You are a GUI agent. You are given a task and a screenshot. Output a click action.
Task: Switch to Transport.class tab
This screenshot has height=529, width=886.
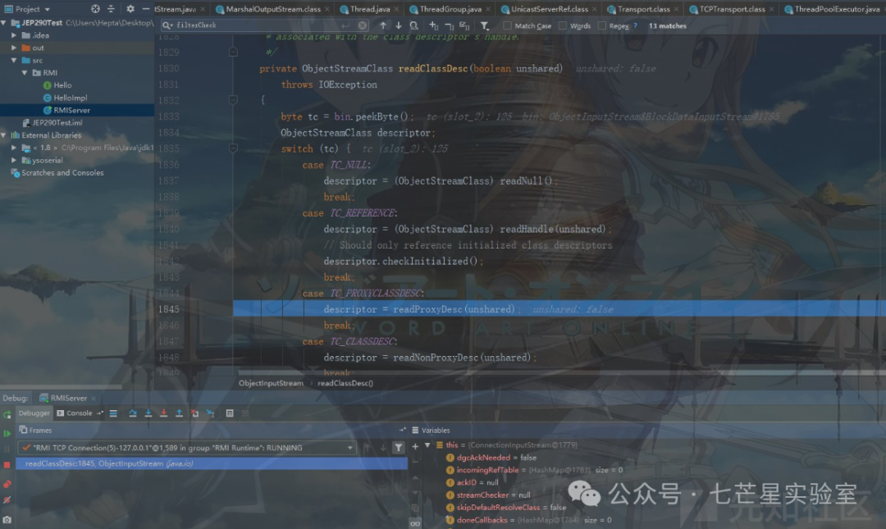(643, 9)
